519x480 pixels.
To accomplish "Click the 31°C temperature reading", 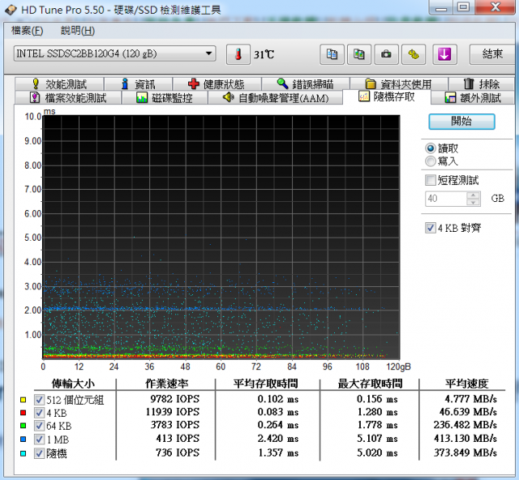I will point(264,54).
